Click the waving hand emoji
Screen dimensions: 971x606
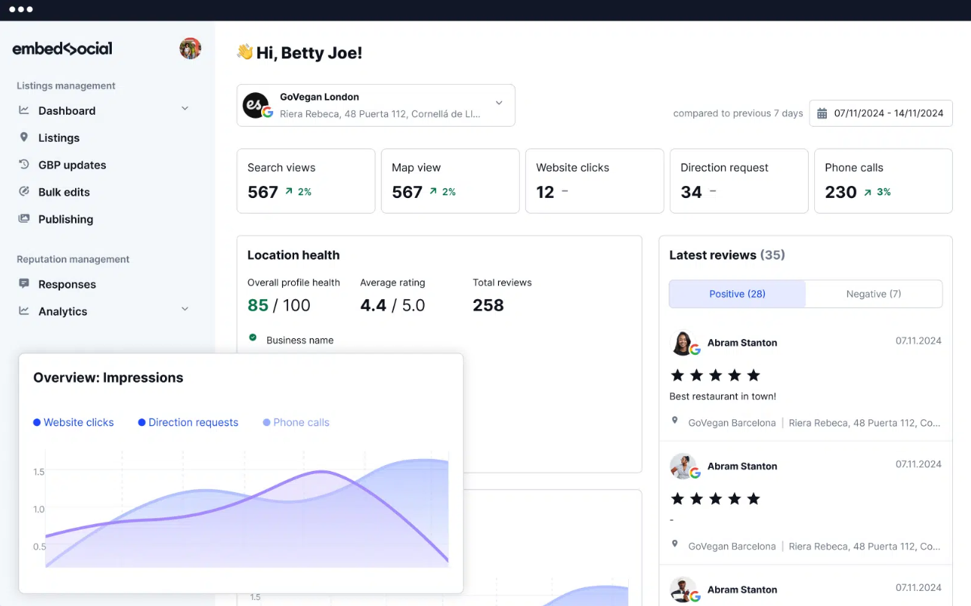point(245,52)
